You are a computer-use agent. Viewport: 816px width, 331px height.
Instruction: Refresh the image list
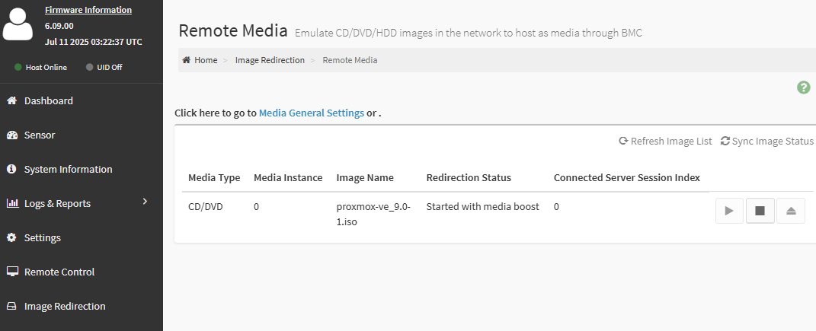pyautogui.click(x=665, y=141)
